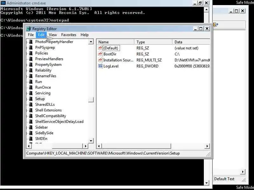Click the Installation Sources value icon

[x=100, y=60]
